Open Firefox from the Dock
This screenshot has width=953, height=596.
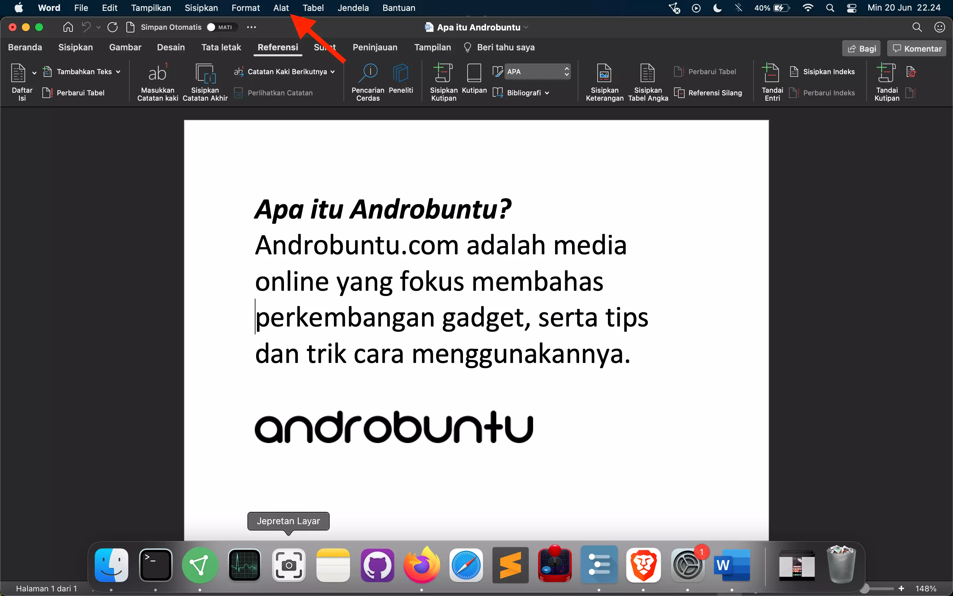421,565
